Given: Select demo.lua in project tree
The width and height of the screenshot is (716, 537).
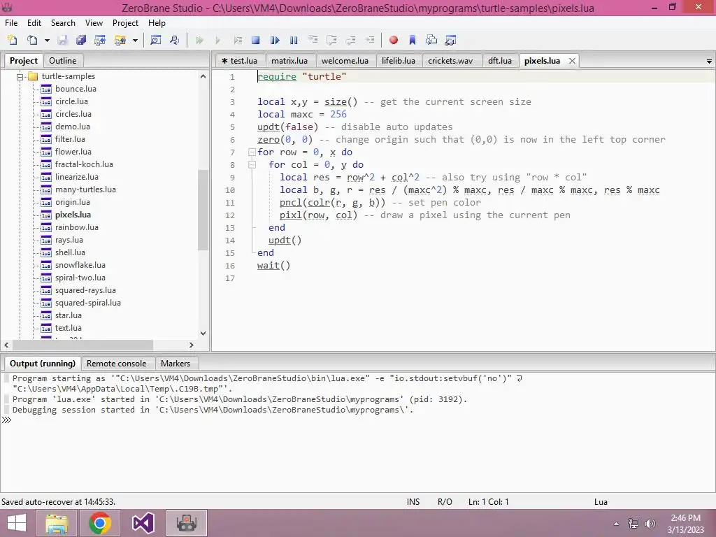Looking at the screenshot, I should click(x=73, y=127).
